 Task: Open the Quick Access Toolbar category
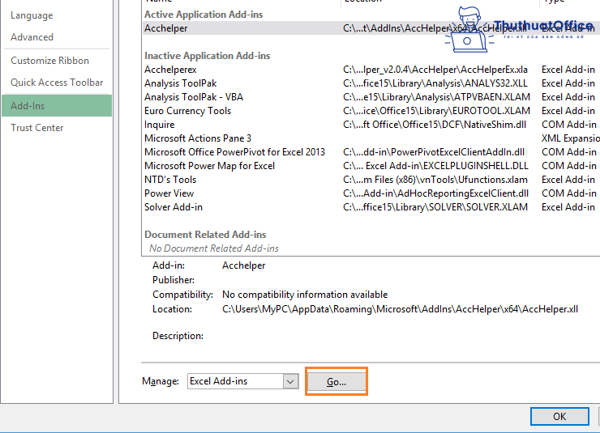click(57, 83)
